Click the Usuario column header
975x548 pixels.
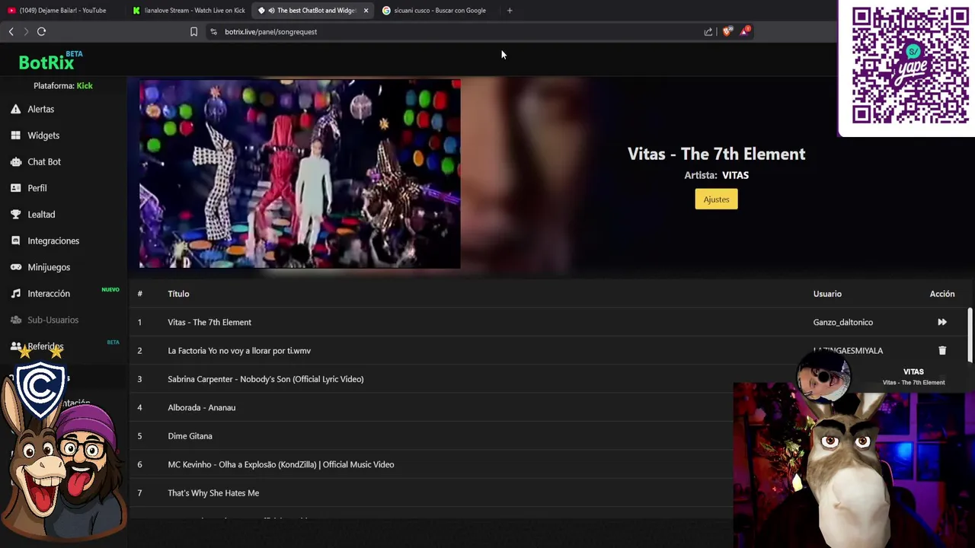tap(827, 294)
